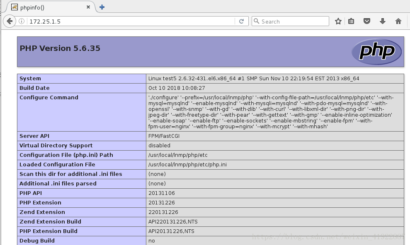Close the phpinfo() tab
Image resolution: width=410 pixels, height=245 pixels.
(x=88, y=7)
